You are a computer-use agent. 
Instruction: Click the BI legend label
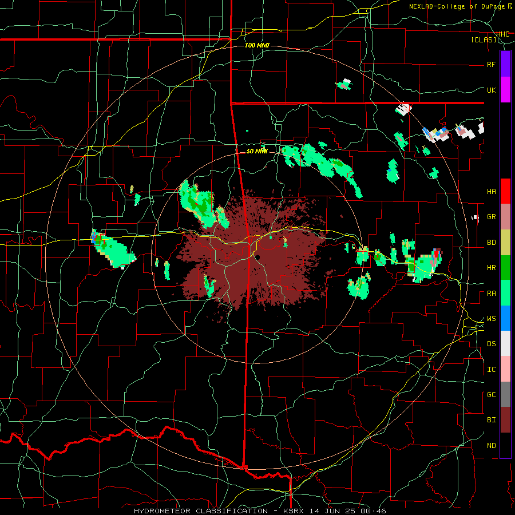click(491, 420)
